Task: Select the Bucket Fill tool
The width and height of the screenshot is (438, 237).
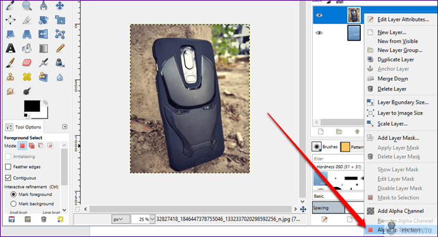Action: click(27, 48)
